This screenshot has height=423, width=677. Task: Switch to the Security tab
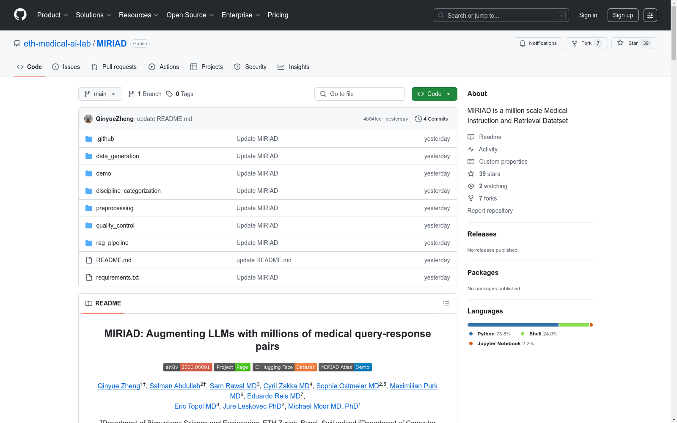point(250,67)
